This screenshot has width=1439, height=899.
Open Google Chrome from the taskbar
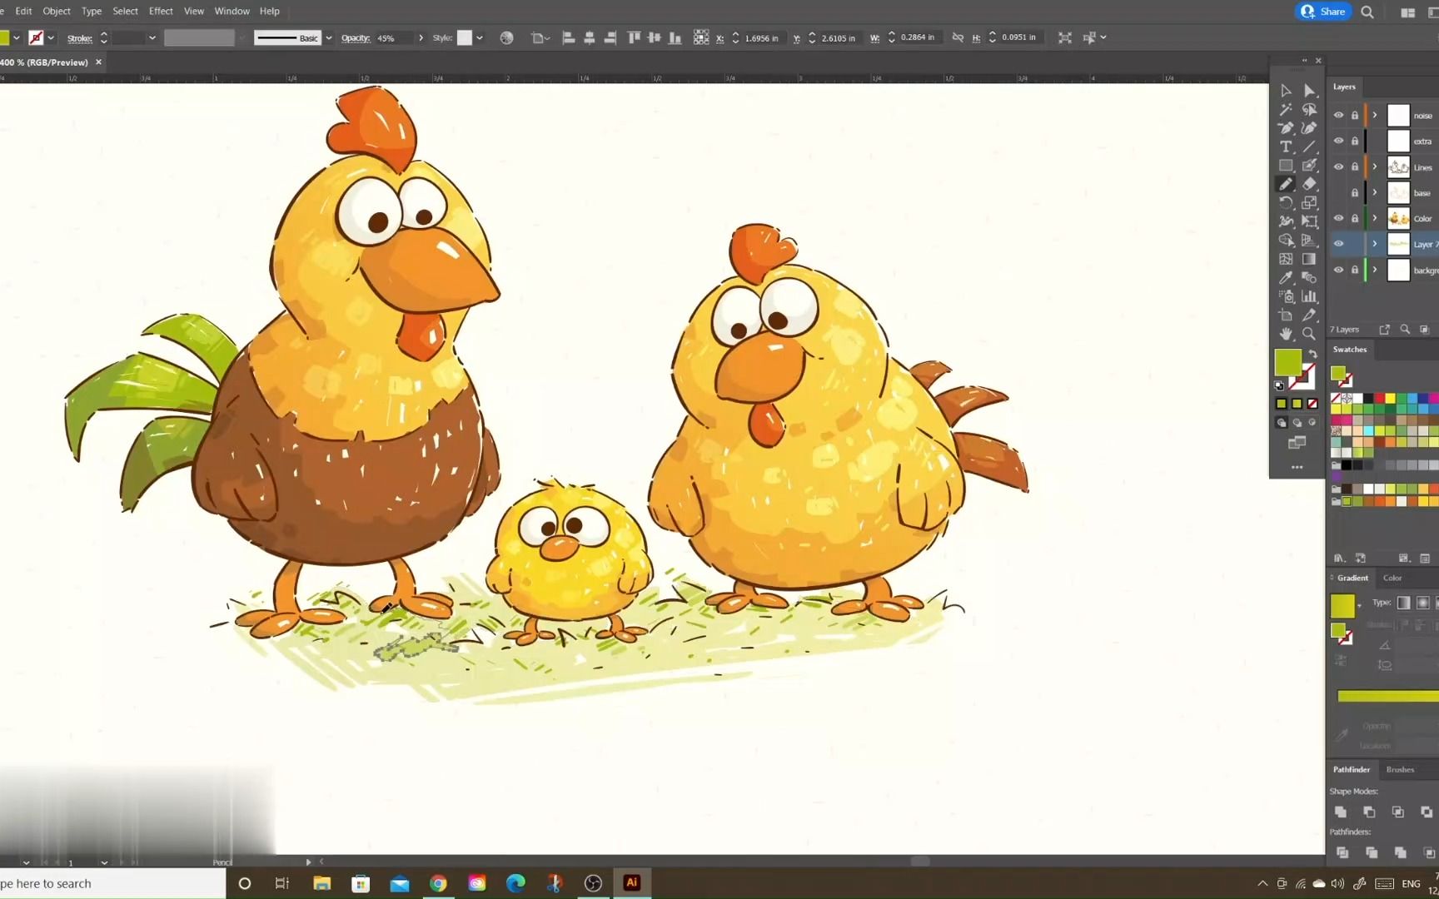(x=439, y=882)
